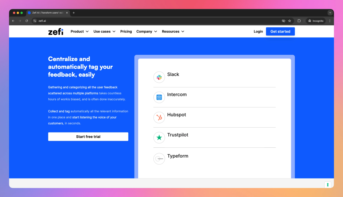Click the browser forward arrow

(20, 21)
